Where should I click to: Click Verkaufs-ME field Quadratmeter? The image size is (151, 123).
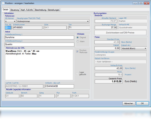click(x=133, y=28)
